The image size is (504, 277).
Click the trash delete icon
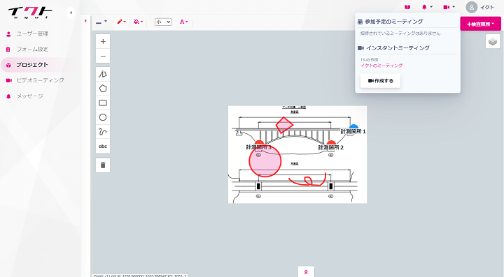103,165
